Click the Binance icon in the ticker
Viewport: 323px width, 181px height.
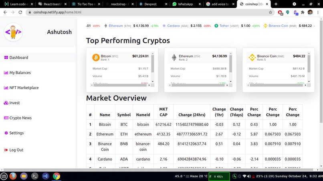coord(265,26)
